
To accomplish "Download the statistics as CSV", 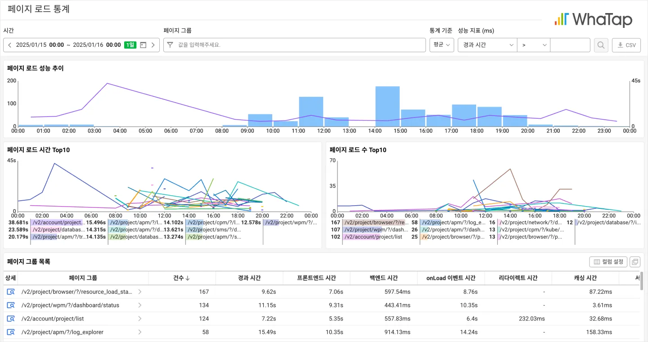I will click(x=626, y=45).
